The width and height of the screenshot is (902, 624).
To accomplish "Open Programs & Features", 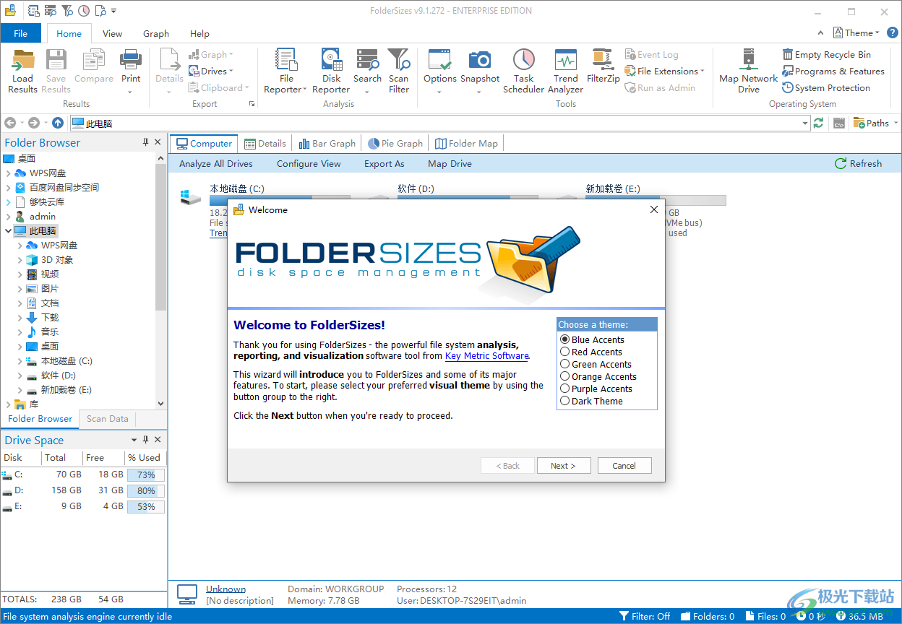I will point(833,71).
